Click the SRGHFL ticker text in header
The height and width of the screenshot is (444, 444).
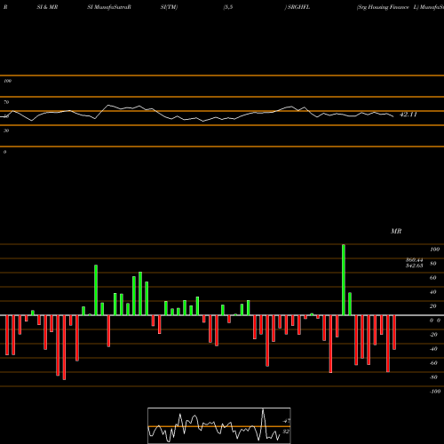(x=298, y=7)
